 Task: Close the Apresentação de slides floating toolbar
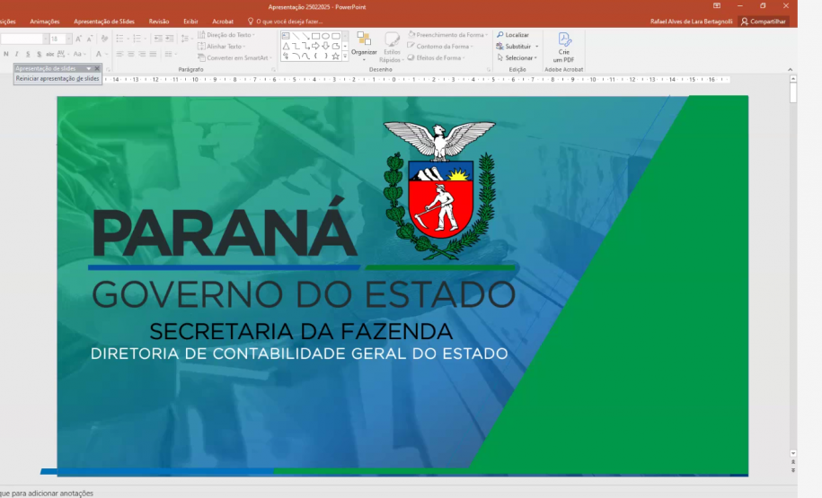pos(97,68)
